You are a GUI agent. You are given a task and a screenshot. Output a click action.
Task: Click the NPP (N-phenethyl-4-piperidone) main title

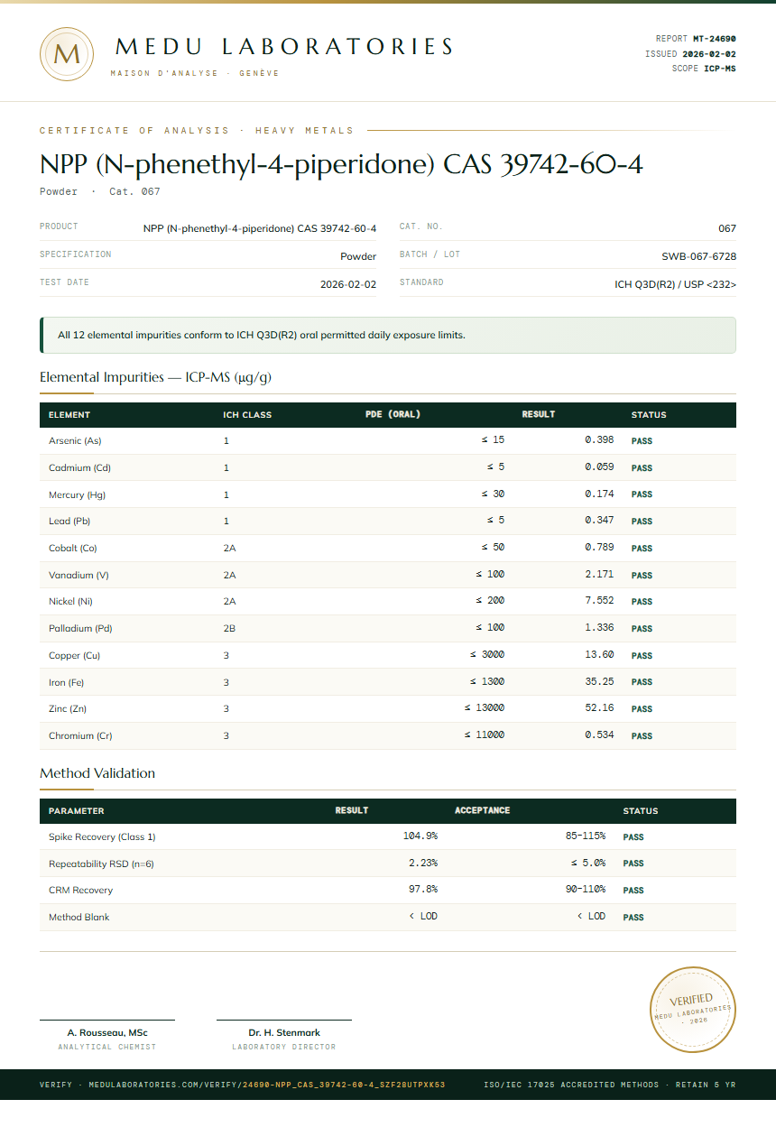pyautogui.click(x=341, y=164)
